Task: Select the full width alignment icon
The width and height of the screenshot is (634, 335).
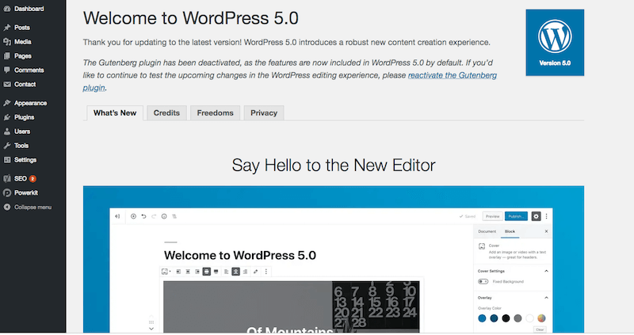Action: (x=216, y=272)
